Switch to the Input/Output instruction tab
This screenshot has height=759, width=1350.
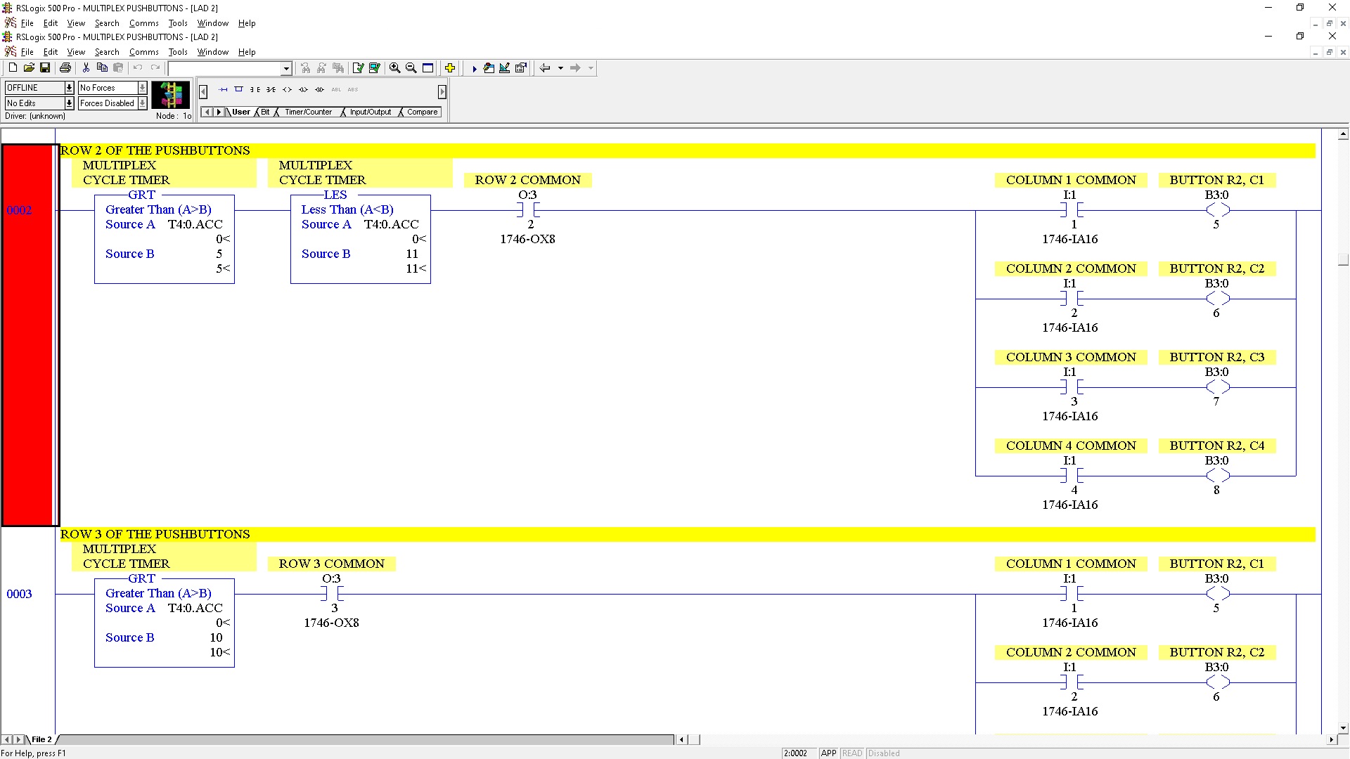point(370,112)
